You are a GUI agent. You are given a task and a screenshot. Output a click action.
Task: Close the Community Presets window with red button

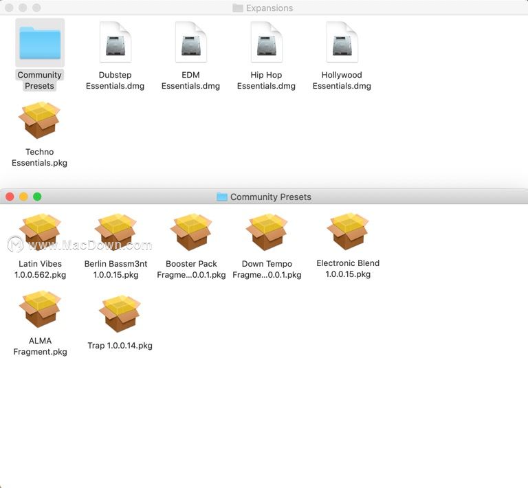point(10,197)
